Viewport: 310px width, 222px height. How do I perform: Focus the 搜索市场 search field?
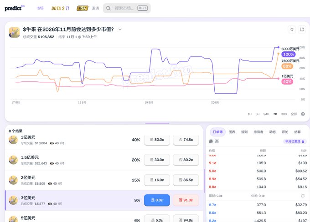point(127,8)
